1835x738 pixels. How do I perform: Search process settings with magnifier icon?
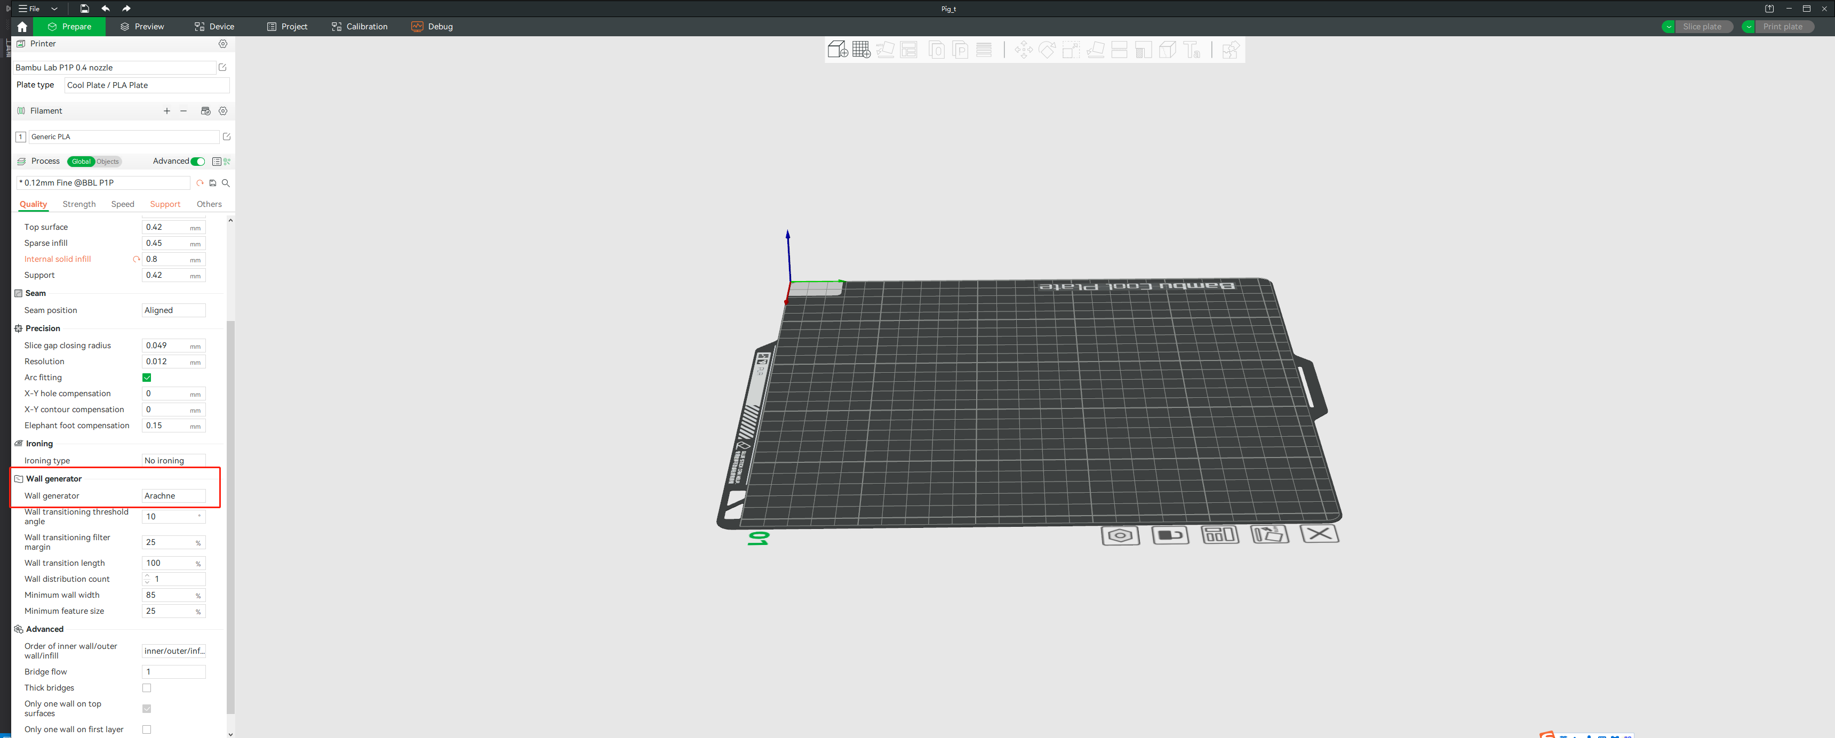[226, 183]
